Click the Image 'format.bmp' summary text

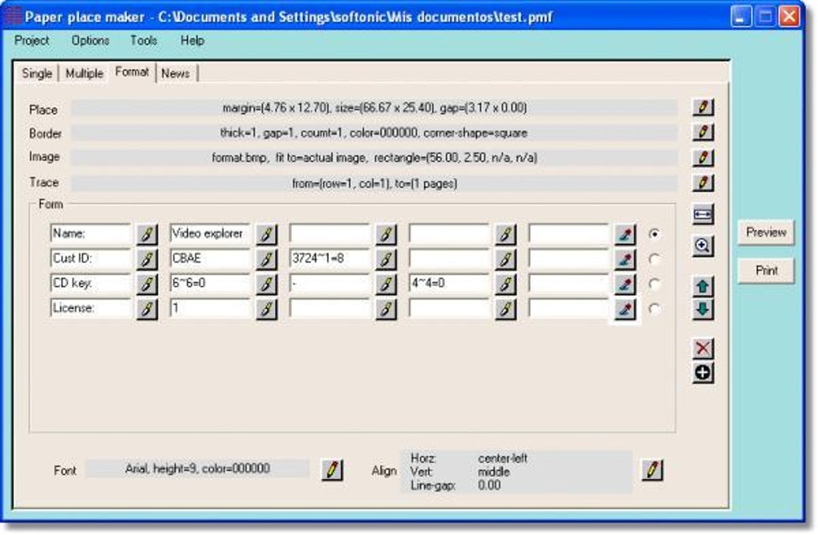click(x=374, y=157)
